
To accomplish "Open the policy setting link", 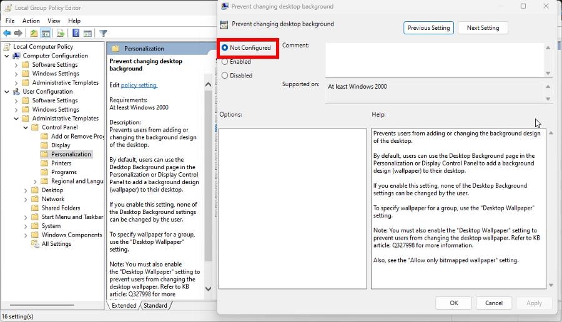I will (x=139, y=85).
